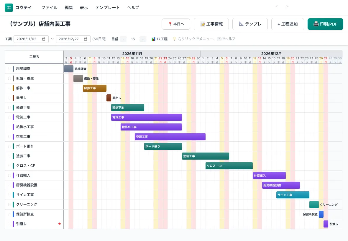Select the クリーニング gantt bar
348x241 pixels.
point(314,205)
